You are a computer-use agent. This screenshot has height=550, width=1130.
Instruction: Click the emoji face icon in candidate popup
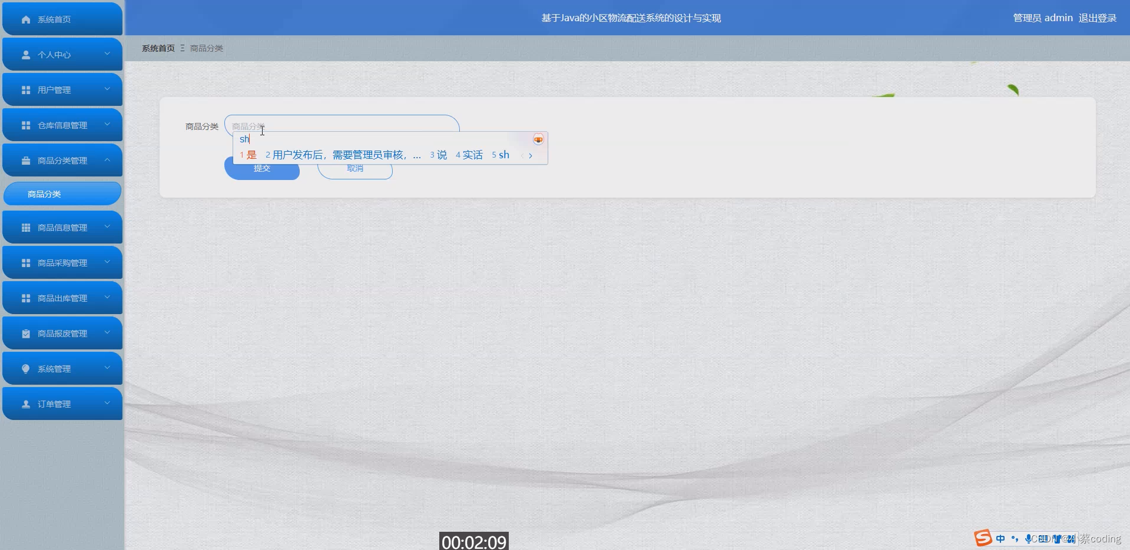pos(538,139)
